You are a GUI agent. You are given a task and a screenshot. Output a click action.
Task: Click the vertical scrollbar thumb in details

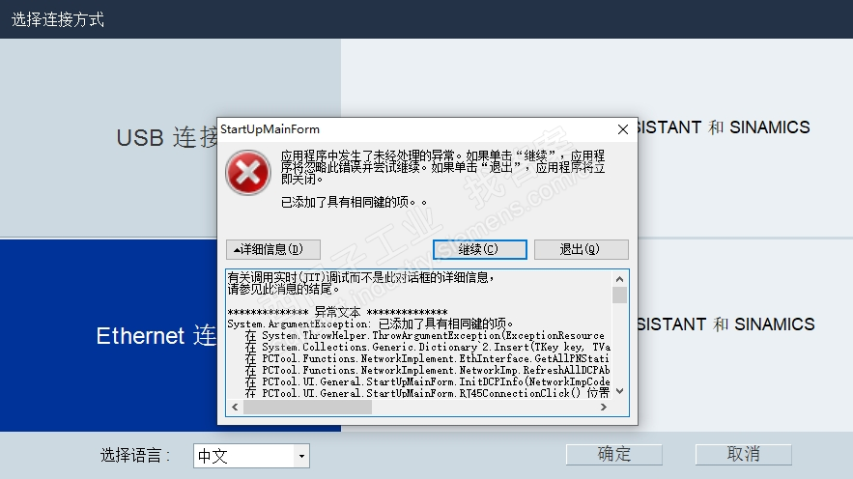619,295
